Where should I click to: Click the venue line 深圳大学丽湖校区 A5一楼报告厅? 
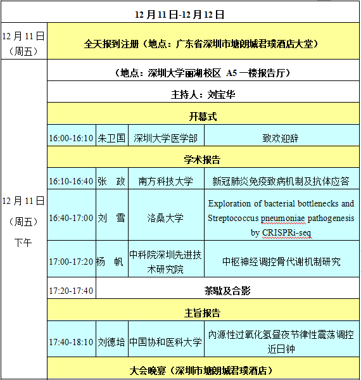pyautogui.click(x=203, y=70)
